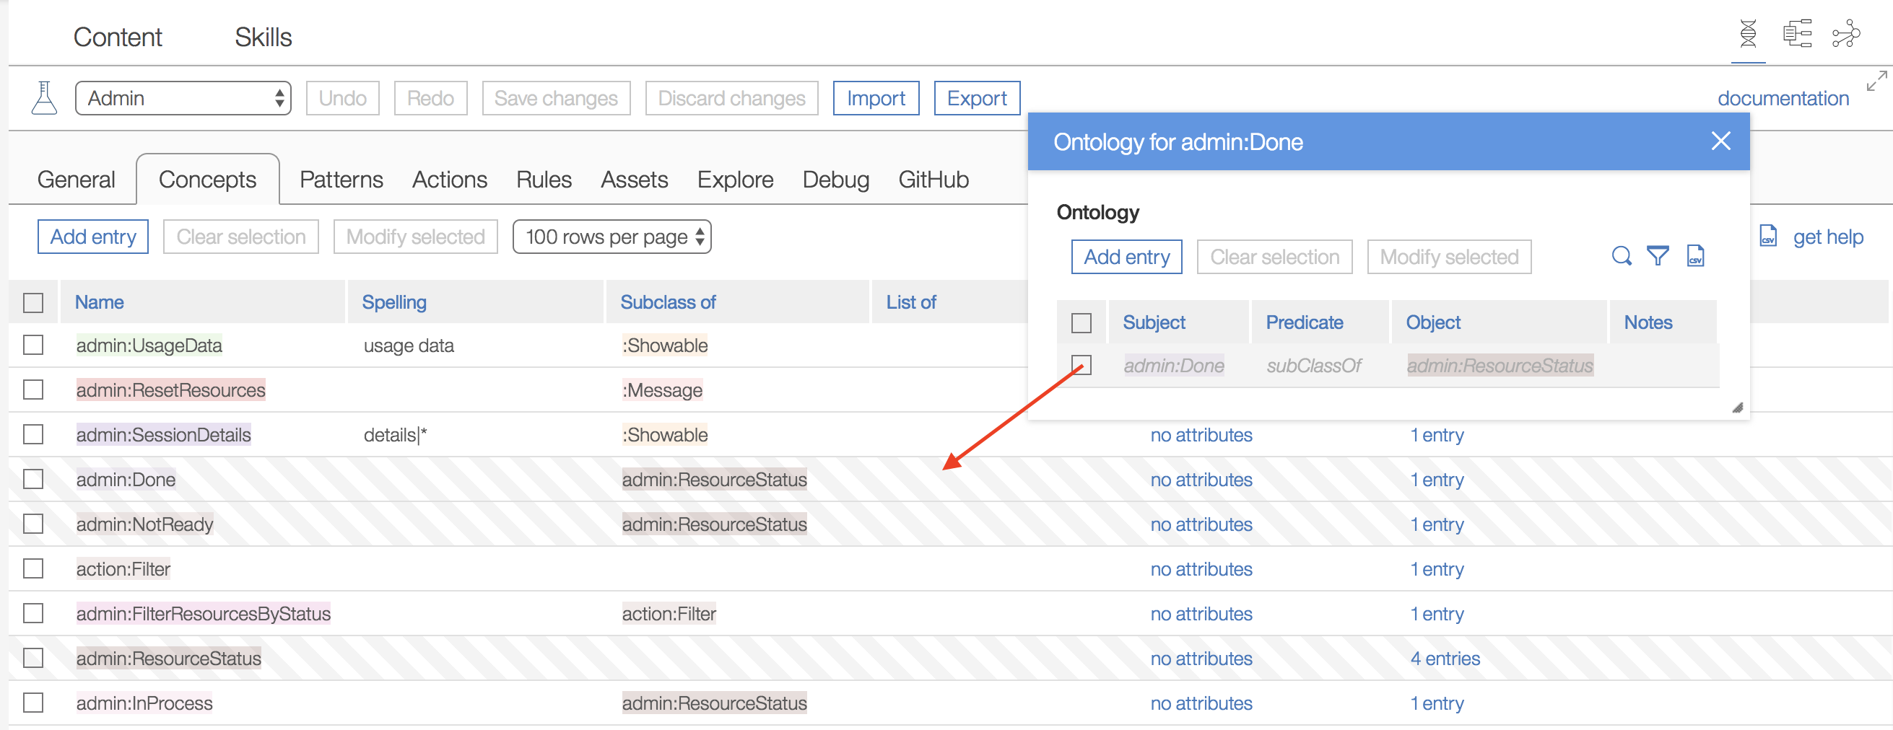Viewport: 1893px width, 730px height.
Task: Click the Redo button
Action: (430, 98)
